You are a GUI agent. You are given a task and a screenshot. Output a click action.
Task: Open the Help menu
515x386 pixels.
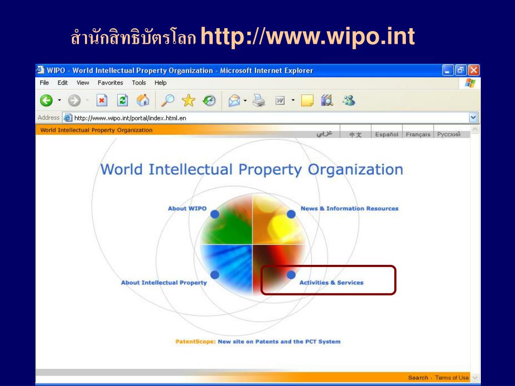160,83
